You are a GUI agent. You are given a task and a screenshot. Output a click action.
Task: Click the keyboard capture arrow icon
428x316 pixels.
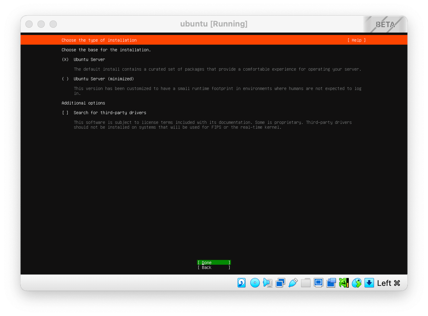369,283
